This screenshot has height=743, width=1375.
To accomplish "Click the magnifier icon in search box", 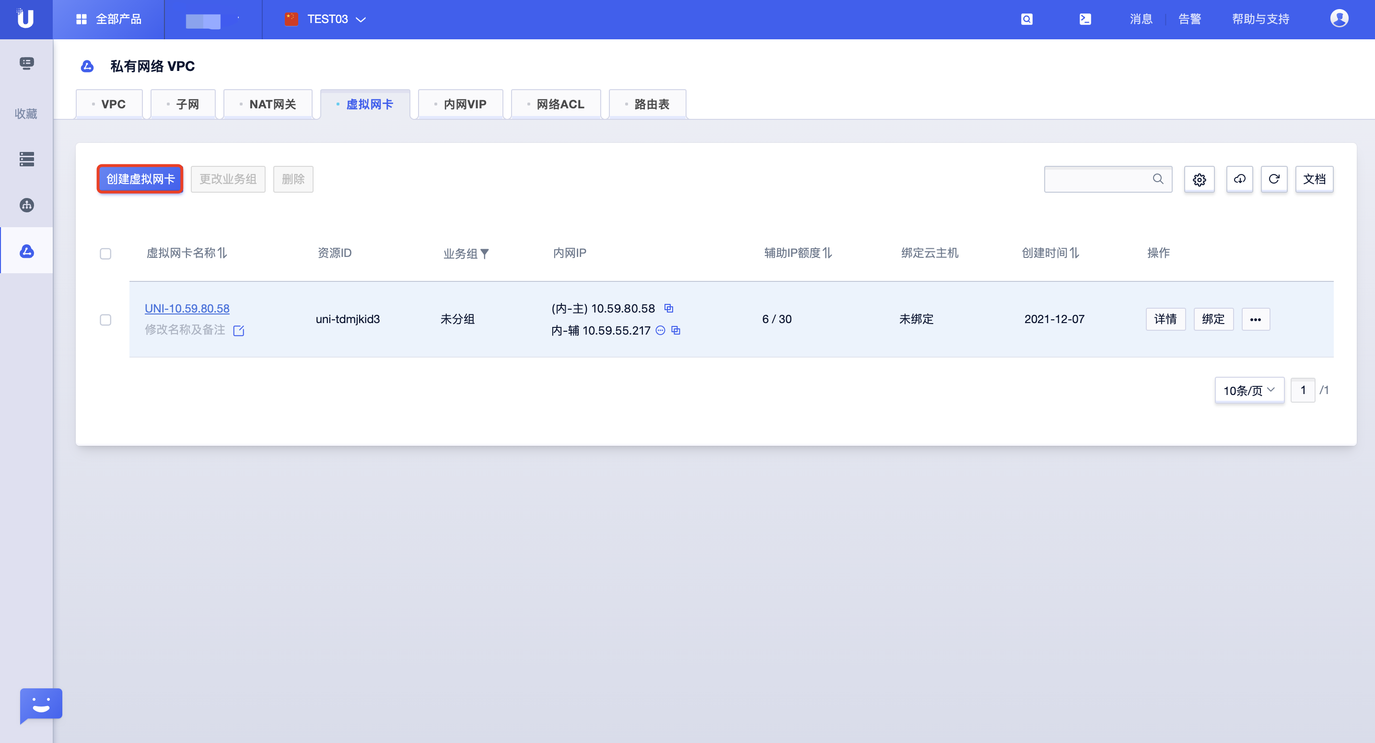I will (x=1158, y=179).
